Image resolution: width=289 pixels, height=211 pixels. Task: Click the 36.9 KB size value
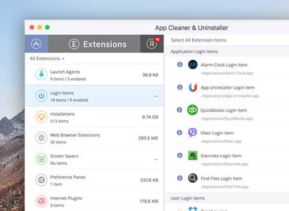pyautogui.click(x=150, y=75)
